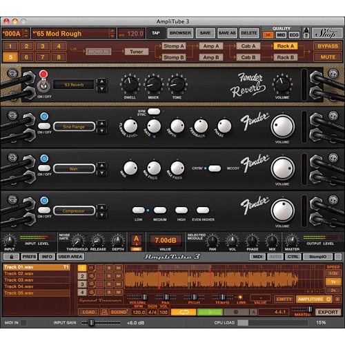Viewport: 345px width, 345px height.
Task: Click the noise gate Threshold knob
Action: click(77, 241)
